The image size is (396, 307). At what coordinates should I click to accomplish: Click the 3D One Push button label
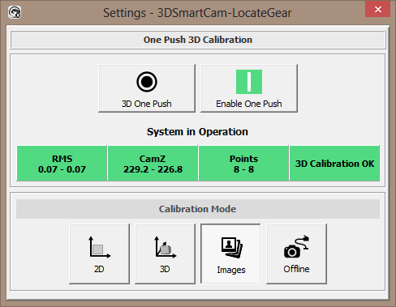[146, 104]
